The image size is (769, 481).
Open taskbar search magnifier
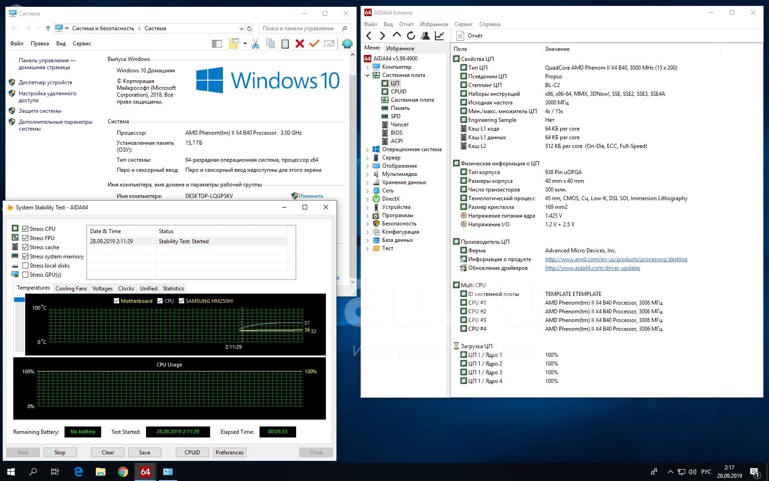point(33,472)
